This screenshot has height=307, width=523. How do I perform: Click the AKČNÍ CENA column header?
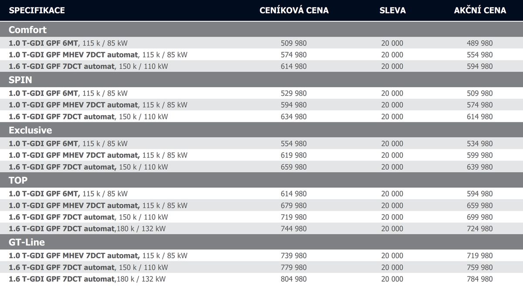[480, 10]
